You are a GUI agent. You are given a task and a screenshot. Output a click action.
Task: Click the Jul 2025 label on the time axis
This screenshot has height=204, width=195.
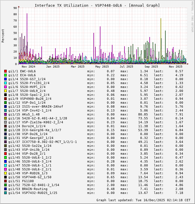coord(126,67)
